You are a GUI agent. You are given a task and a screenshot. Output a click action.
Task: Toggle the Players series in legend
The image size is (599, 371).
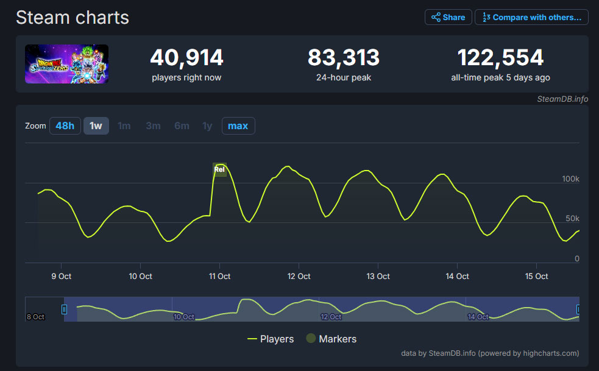pos(271,339)
